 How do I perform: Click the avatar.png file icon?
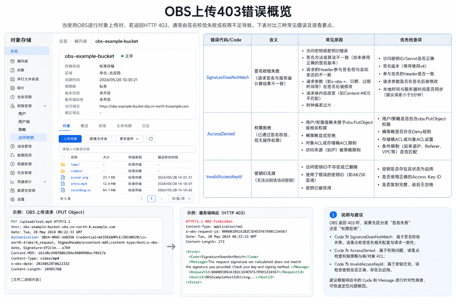[63, 177]
